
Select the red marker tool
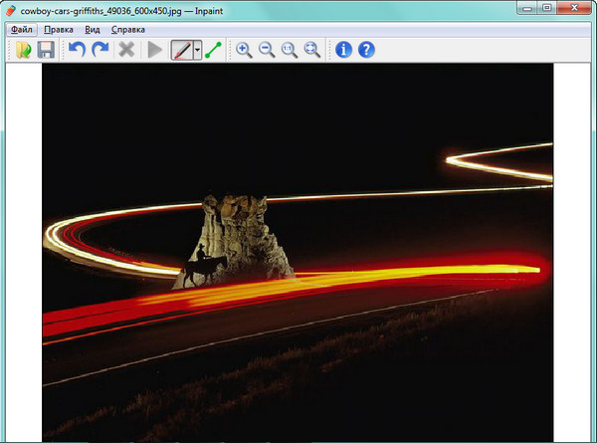click(181, 49)
